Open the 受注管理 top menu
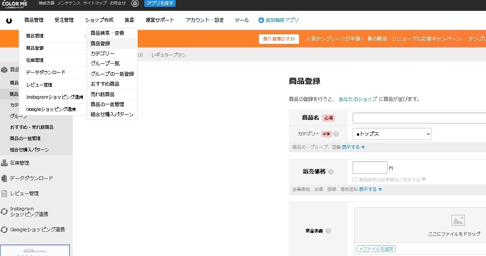The image size is (486, 256). click(64, 20)
